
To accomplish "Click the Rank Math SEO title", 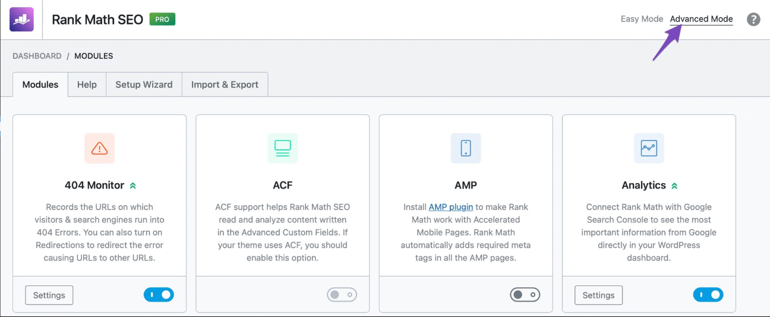I will tap(97, 19).
